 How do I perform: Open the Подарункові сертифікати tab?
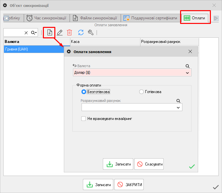pyautogui.click(x=150, y=18)
